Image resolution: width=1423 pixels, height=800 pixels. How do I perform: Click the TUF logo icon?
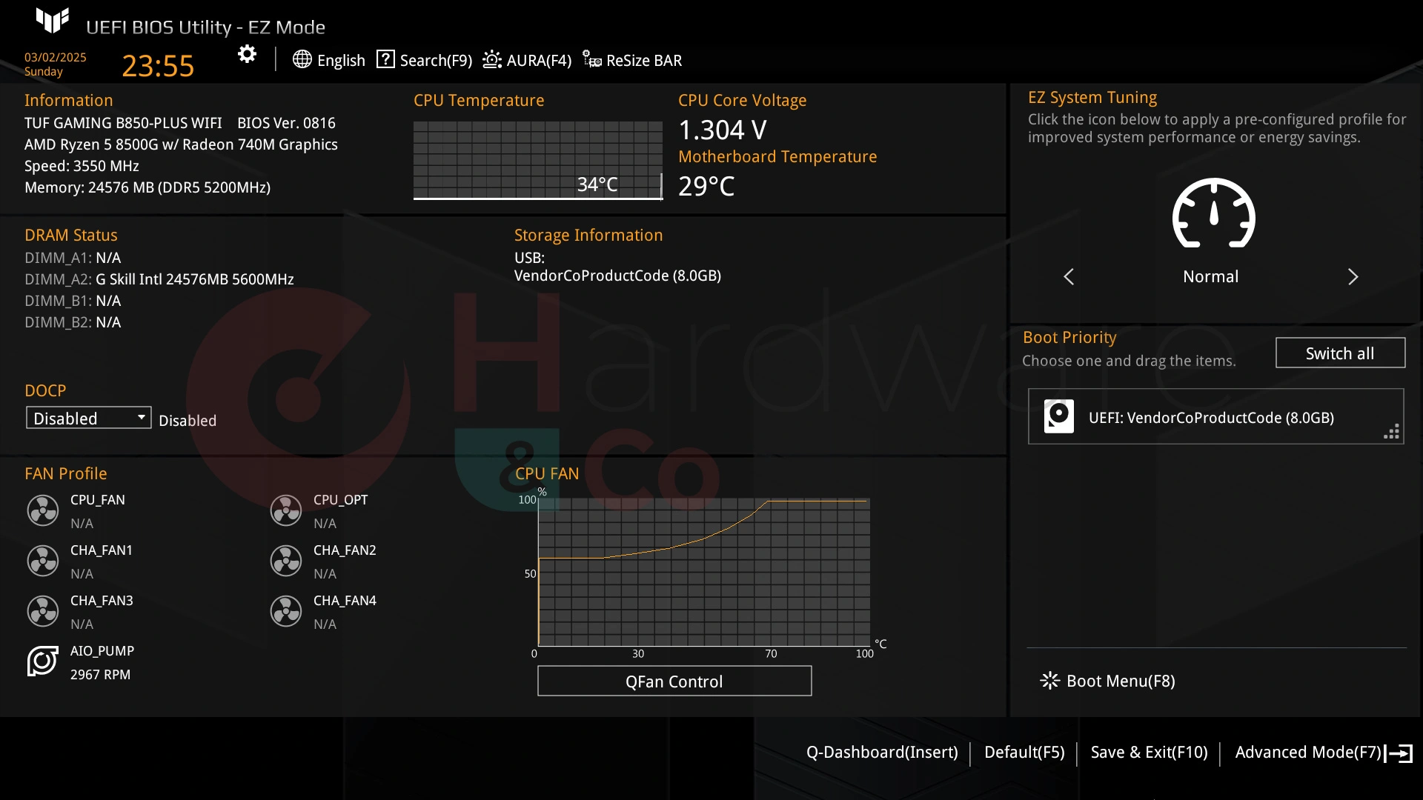pyautogui.click(x=53, y=20)
